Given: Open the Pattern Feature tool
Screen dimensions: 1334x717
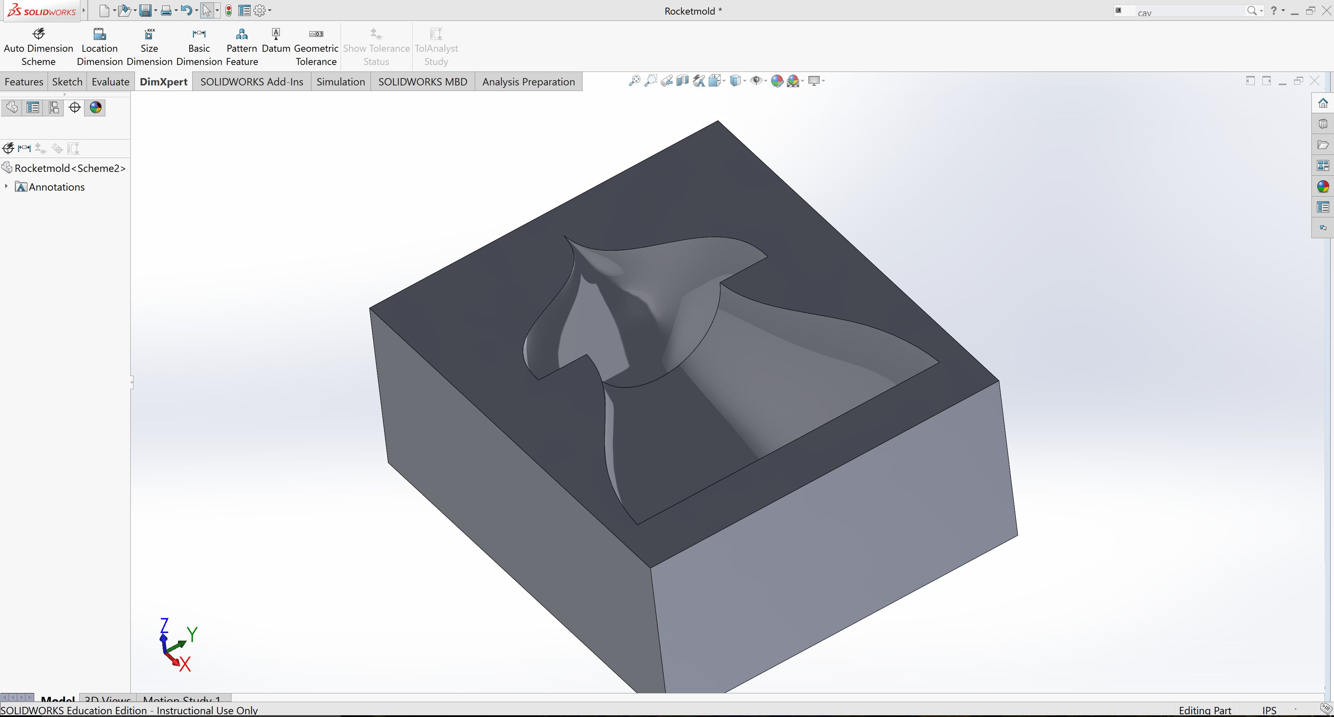Looking at the screenshot, I should coord(241,47).
